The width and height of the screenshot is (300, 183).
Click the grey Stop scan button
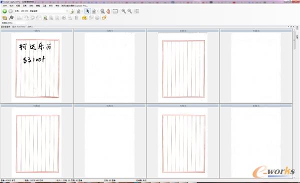click(10, 11)
